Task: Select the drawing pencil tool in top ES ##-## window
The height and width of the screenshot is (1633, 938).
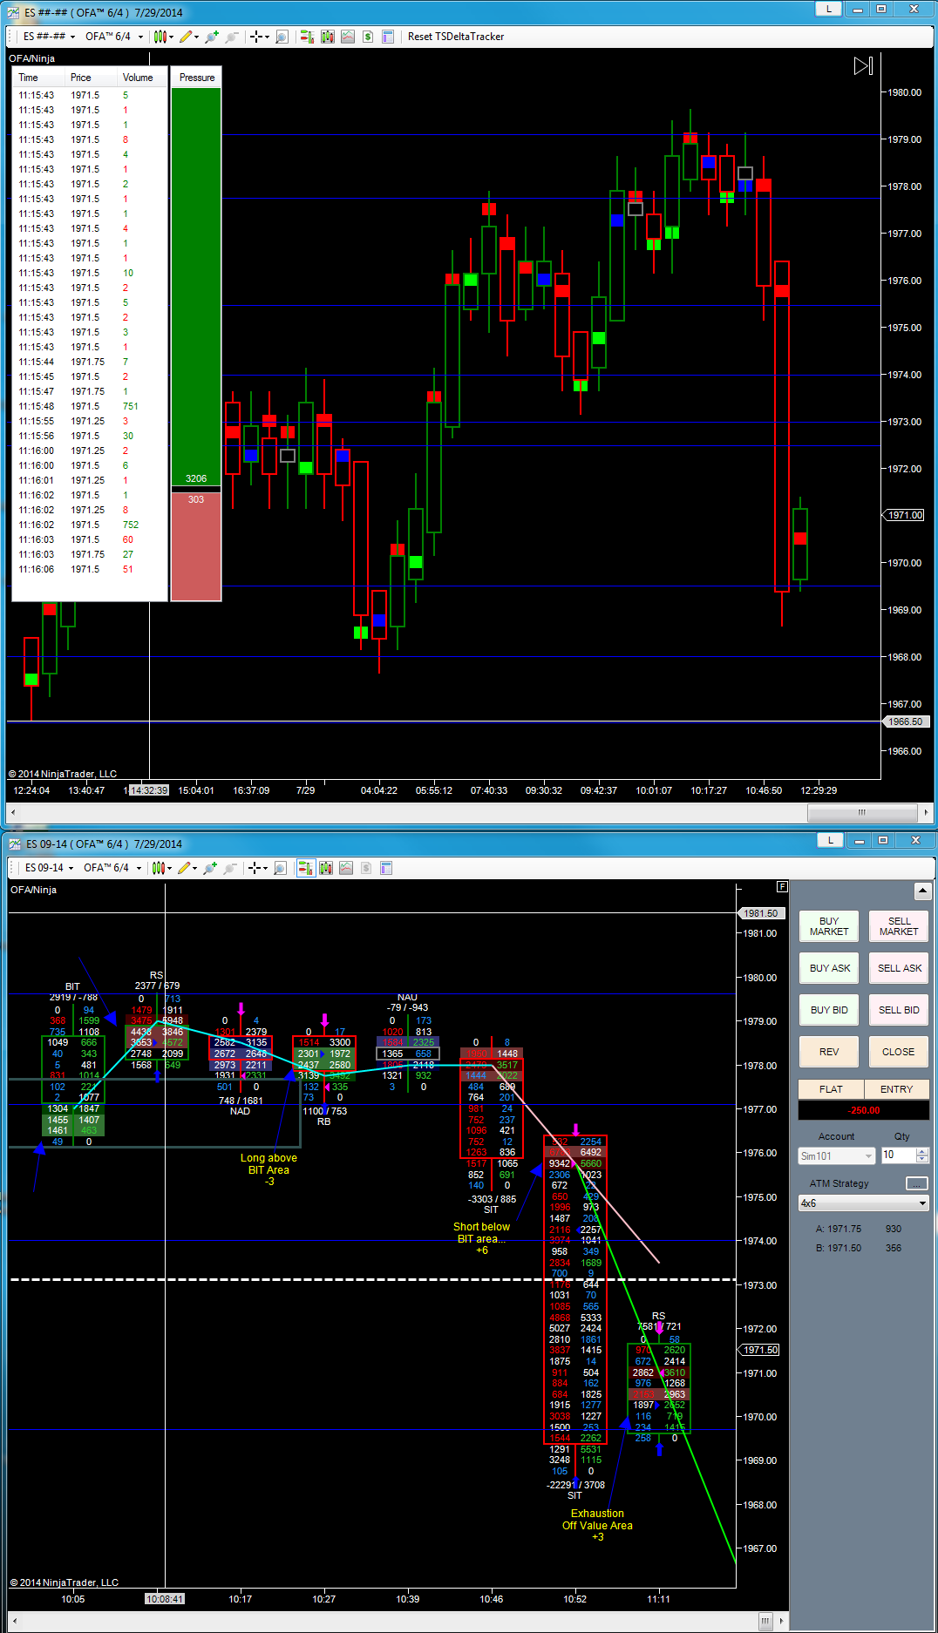Action: point(186,37)
